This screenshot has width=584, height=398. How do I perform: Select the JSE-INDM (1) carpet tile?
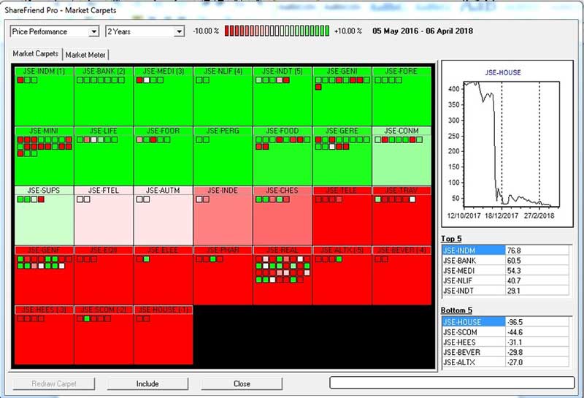coord(45,96)
